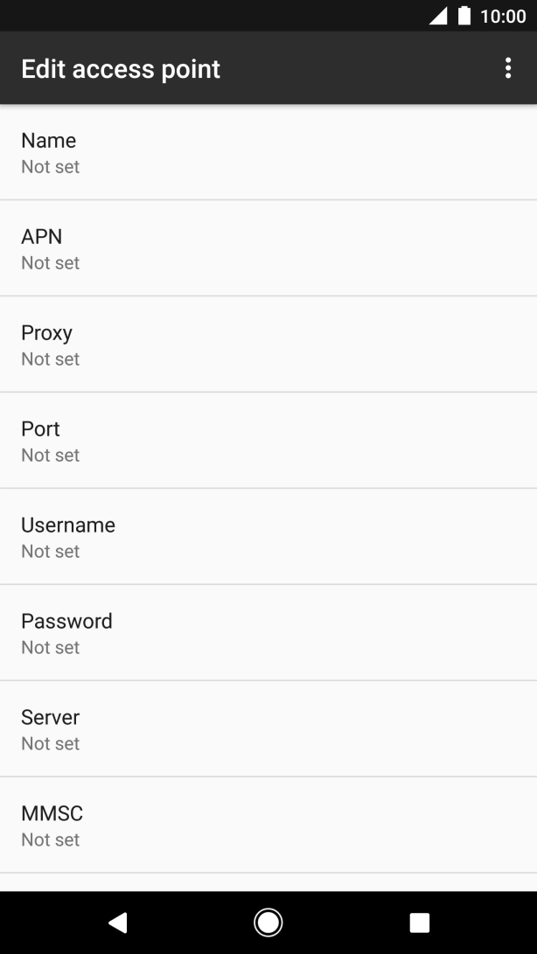The image size is (537, 954).
Task: Tap the 'Not set' value under Server
Action: 51,744
